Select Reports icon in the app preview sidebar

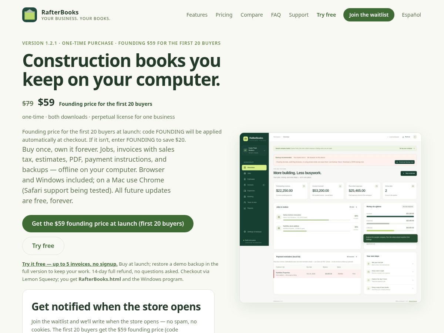pyautogui.click(x=245, y=208)
